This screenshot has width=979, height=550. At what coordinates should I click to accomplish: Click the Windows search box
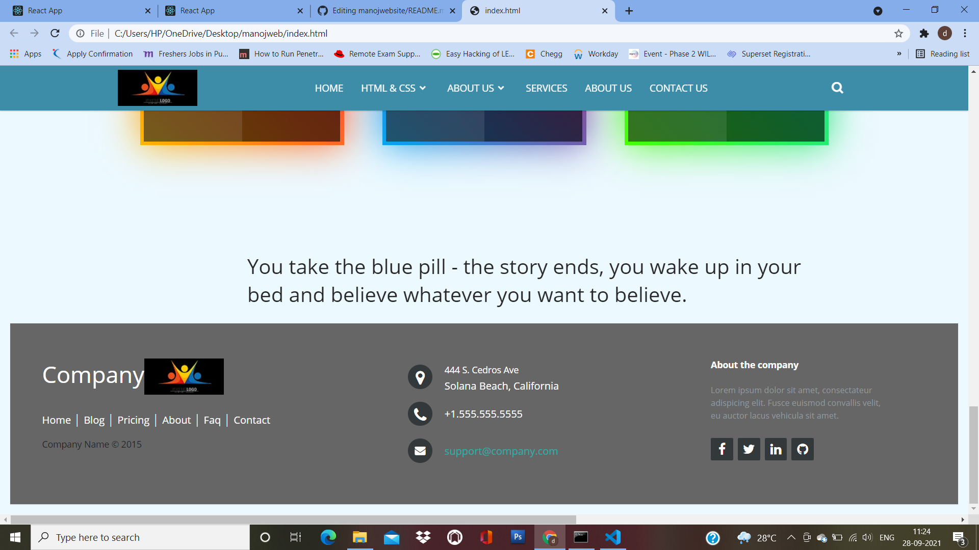coord(140,537)
